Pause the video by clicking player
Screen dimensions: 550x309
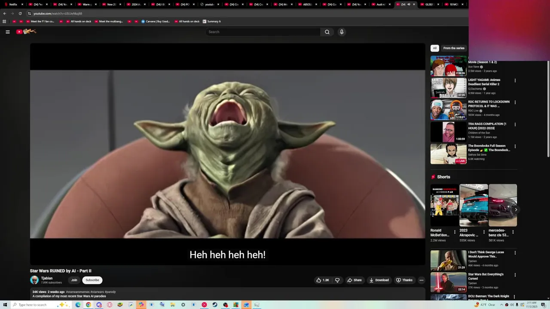[227, 154]
